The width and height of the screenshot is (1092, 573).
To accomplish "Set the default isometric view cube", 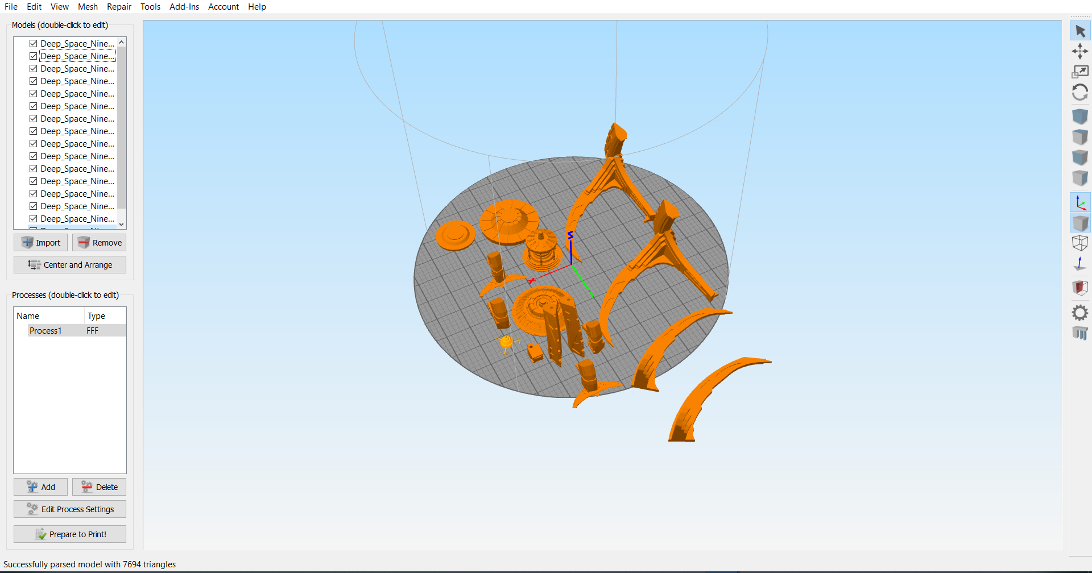I will point(1080,117).
